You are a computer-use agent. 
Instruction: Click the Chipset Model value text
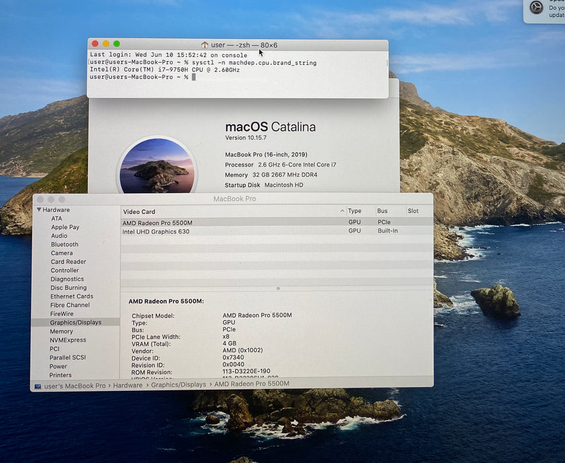pyautogui.click(x=257, y=315)
